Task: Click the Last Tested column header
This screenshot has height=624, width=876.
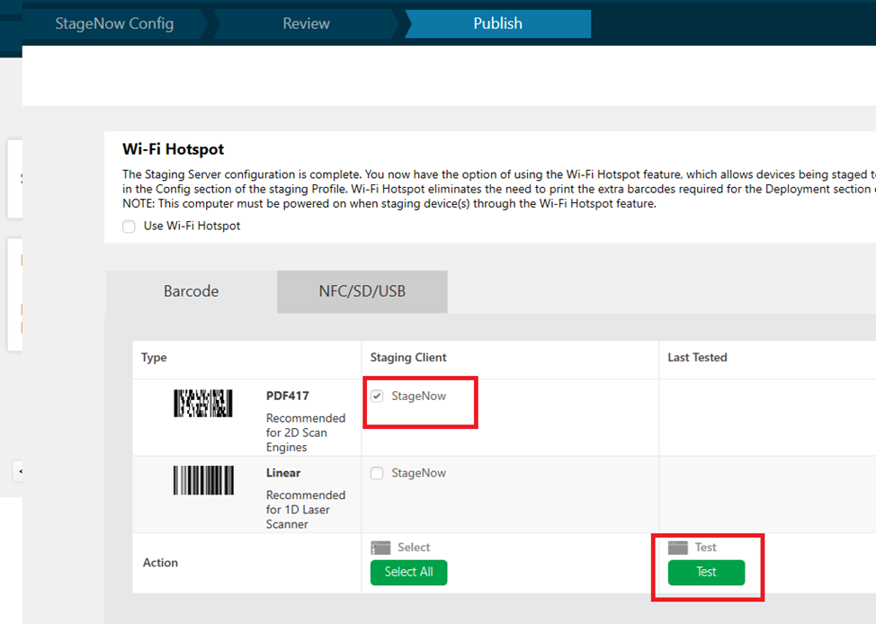Action: coord(697,358)
